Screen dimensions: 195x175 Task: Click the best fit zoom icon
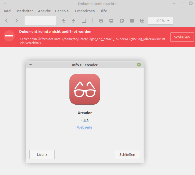[142, 21]
